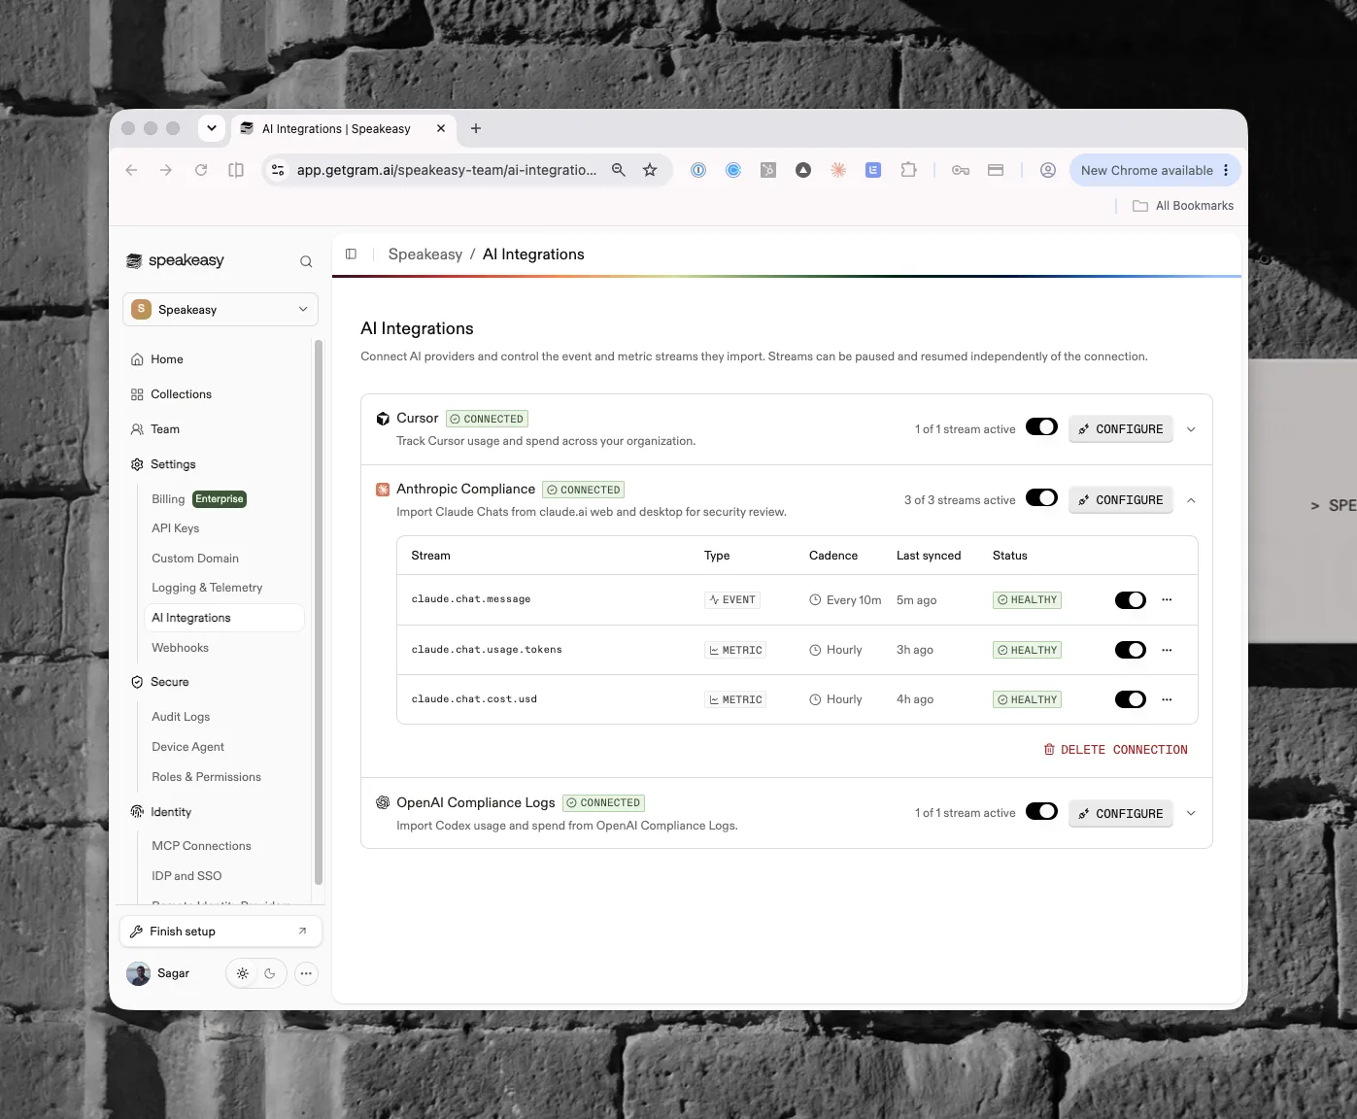Screen dimensions: 1357x1119
Task: Click the browser reload icon
Action: click(201, 170)
